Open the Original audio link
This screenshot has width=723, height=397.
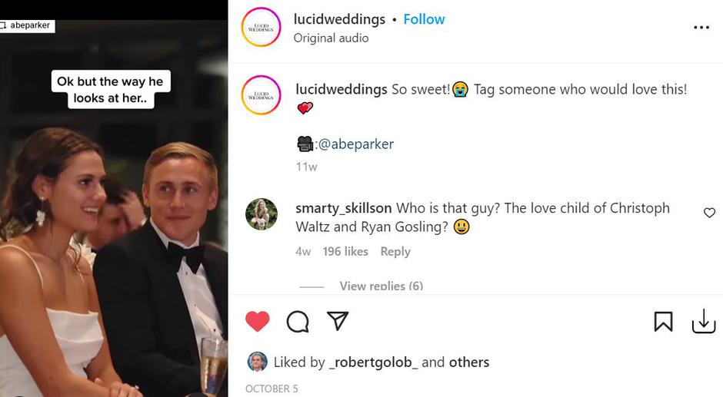point(331,38)
